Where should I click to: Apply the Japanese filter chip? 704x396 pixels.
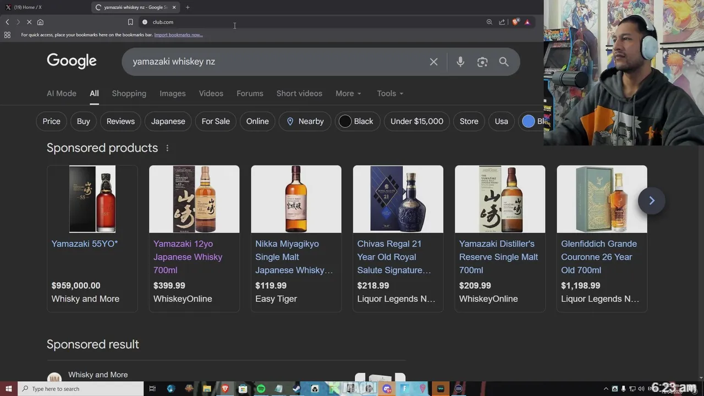click(x=168, y=122)
